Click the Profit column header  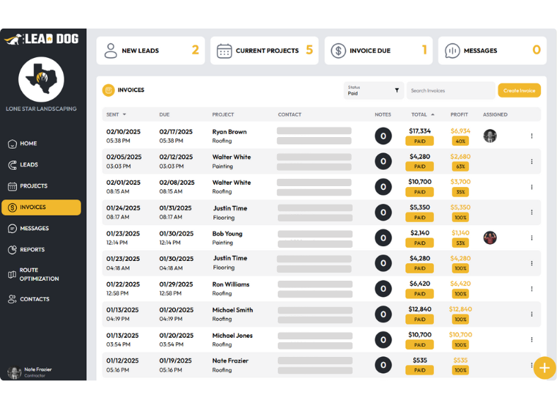point(459,114)
